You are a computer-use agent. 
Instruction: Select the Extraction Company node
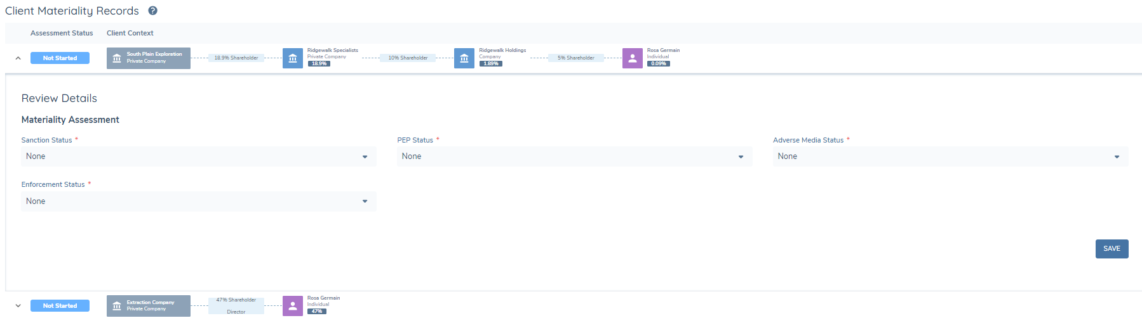pyautogui.click(x=149, y=306)
